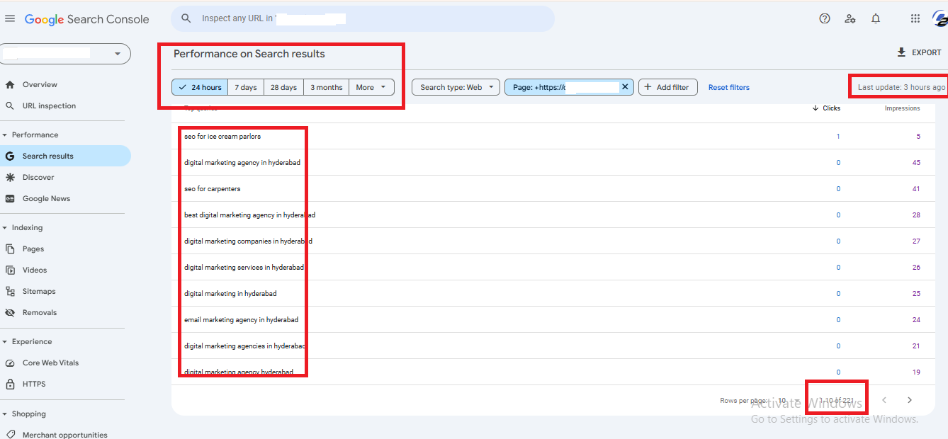Select query 'digital marketing services in hyderabad'

click(244, 267)
